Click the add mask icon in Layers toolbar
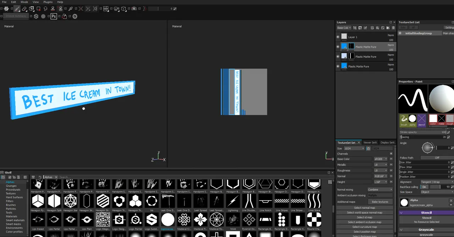The width and height of the screenshot is (454, 237). (360, 28)
